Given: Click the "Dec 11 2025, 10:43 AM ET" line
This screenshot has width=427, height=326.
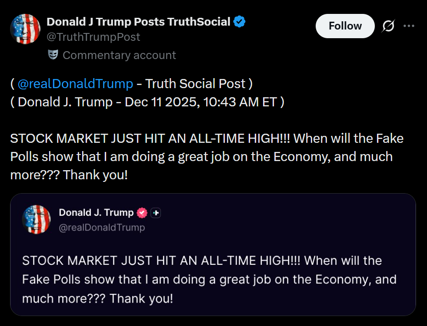Looking at the screenshot, I should coord(200,102).
